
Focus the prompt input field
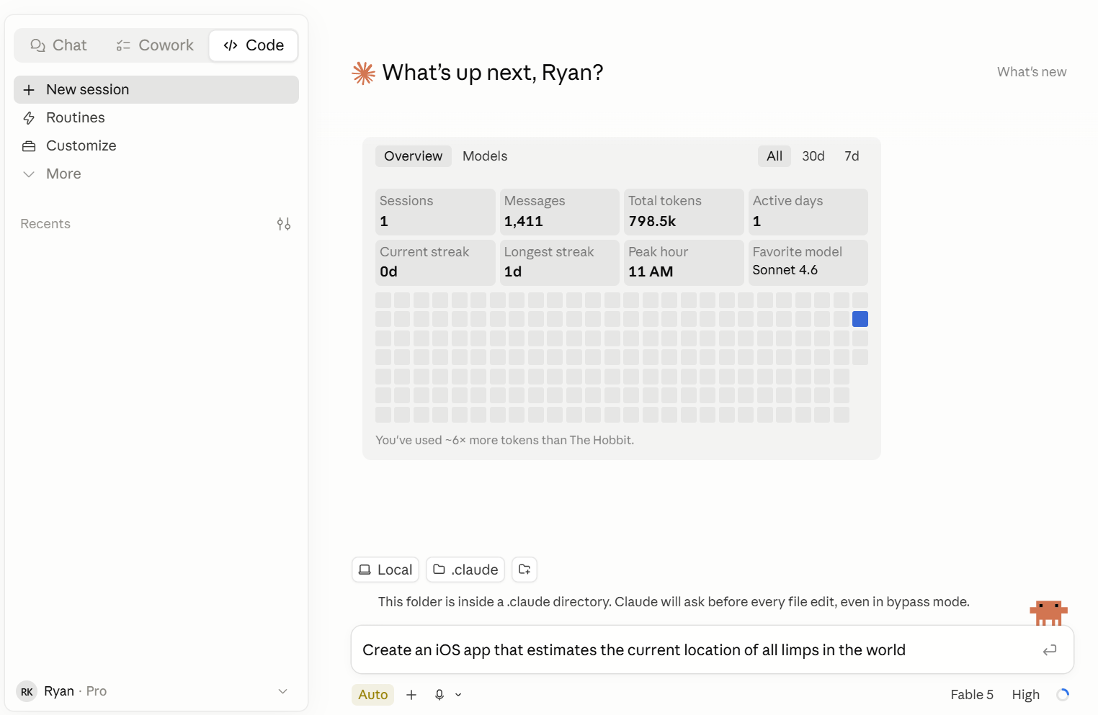click(x=697, y=650)
